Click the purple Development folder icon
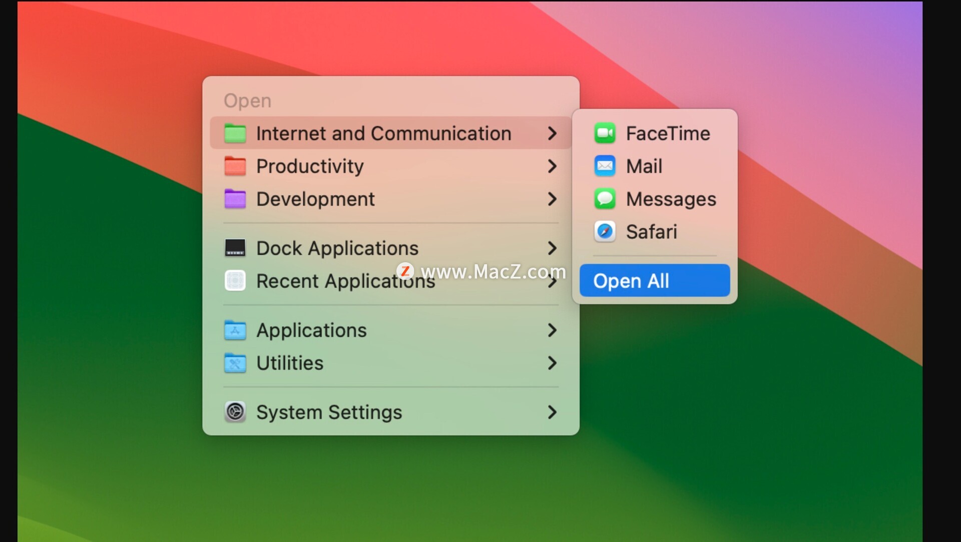The width and height of the screenshot is (961, 542). tap(235, 199)
